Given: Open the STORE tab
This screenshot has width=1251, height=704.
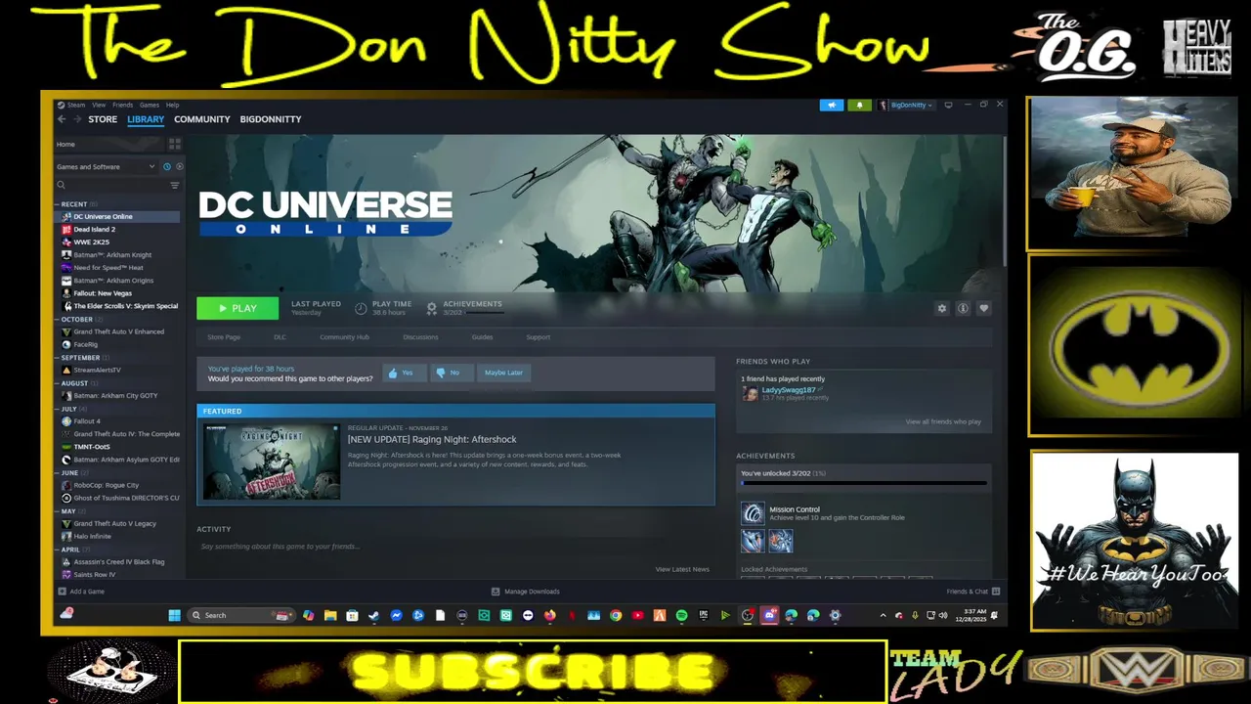Looking at the screenshot, I should pyautogui.click(x=103, y=119).
